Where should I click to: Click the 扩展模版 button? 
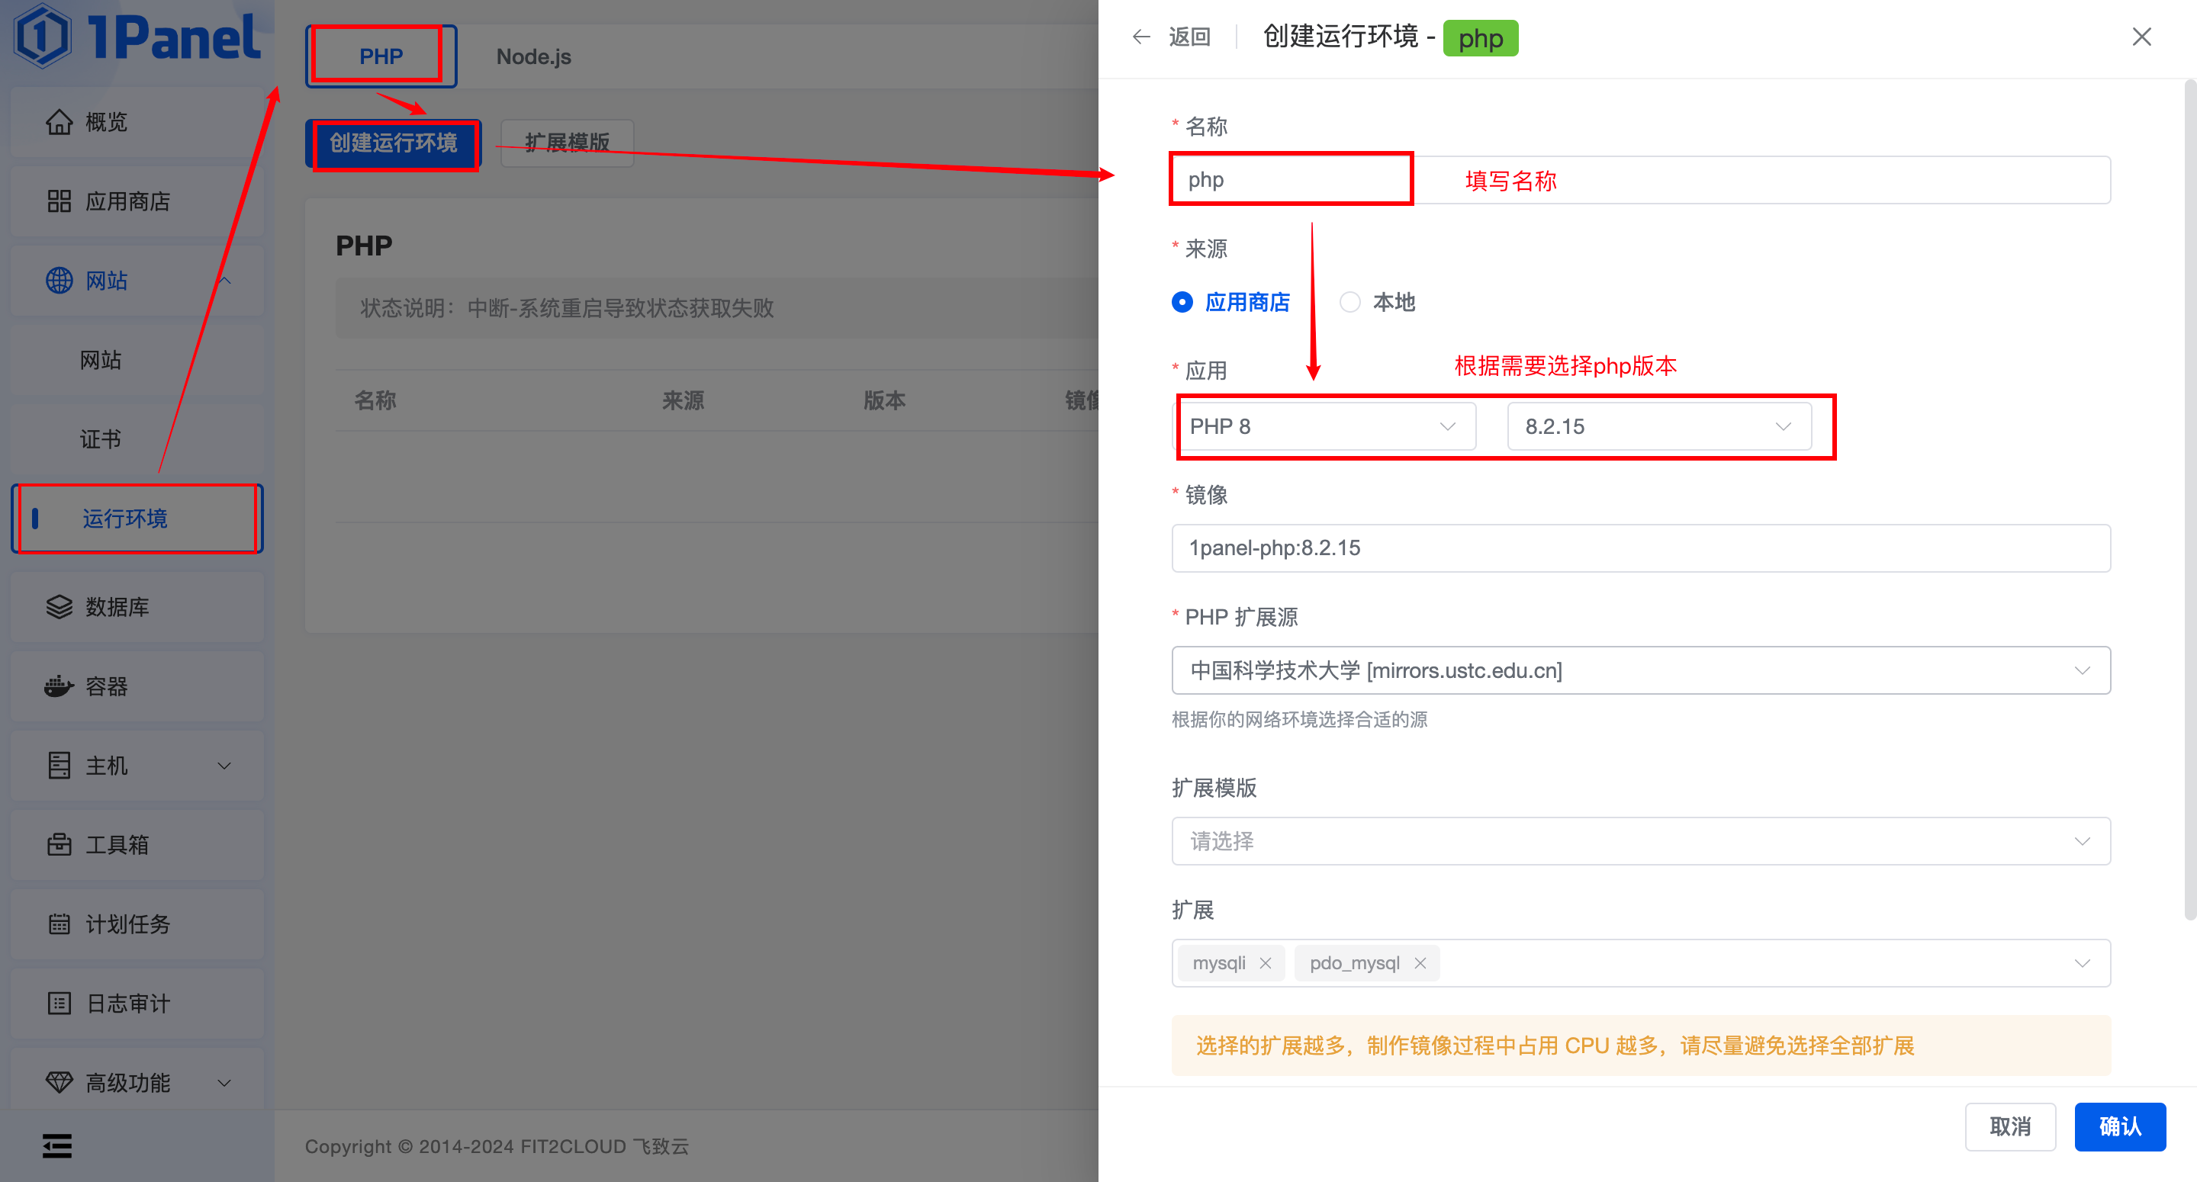(x=567, y=143)
